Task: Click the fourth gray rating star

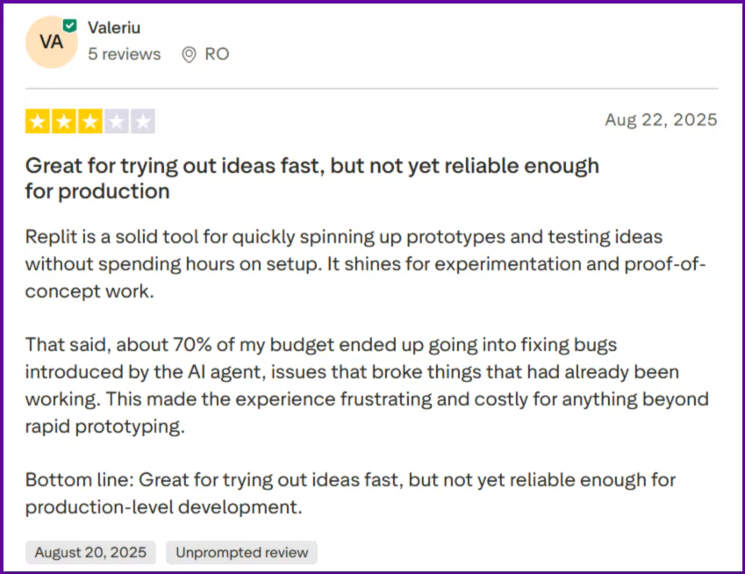Action: pyautogui.click(x=116, y=121)
